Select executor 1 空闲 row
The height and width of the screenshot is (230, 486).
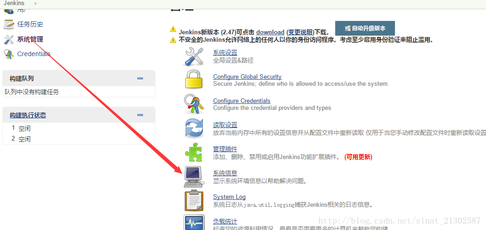point(79,128)
